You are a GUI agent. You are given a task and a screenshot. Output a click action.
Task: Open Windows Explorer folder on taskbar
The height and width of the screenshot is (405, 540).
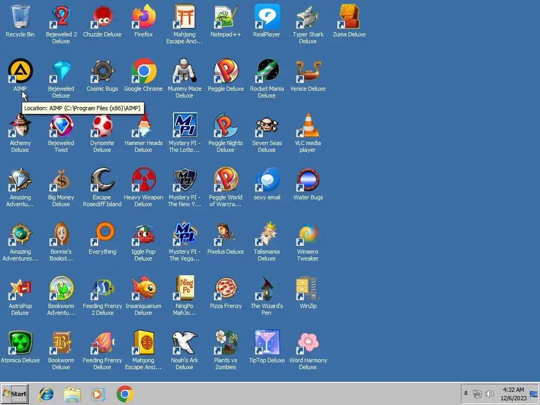click(x=72, y=394)
